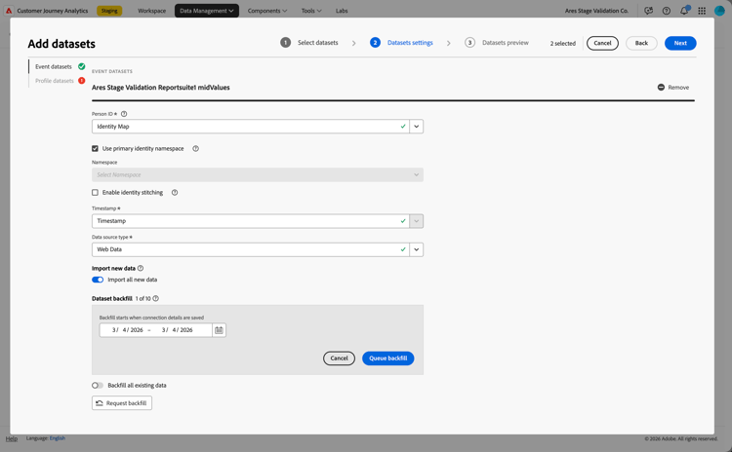Go to the Select datasets step
The image size is (732, 452).
click(318, 43)
